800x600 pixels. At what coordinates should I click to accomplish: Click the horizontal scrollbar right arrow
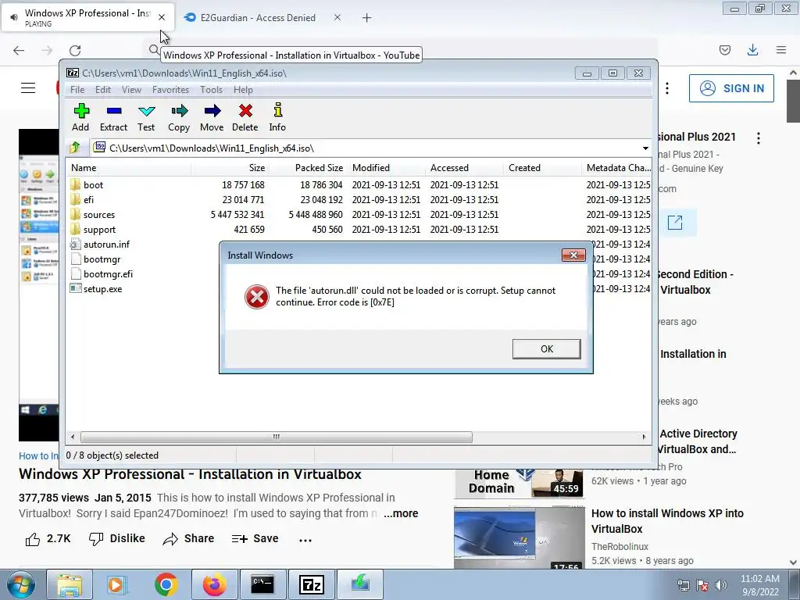(x=644, y=437)
